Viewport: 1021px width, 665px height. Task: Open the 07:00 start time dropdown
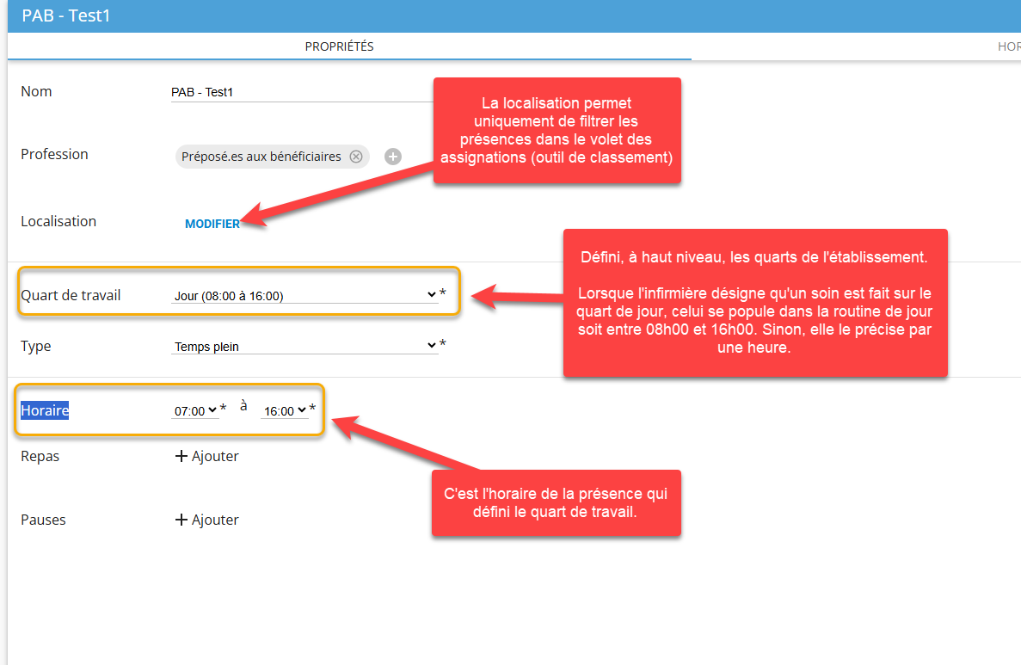(x=195, y=411)
